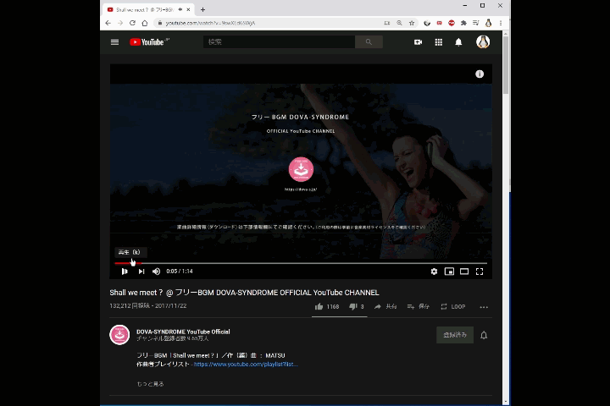Click the subscribed (登録済み) button
This screenshot has height=406, width=610.
(x=455, y=335)
